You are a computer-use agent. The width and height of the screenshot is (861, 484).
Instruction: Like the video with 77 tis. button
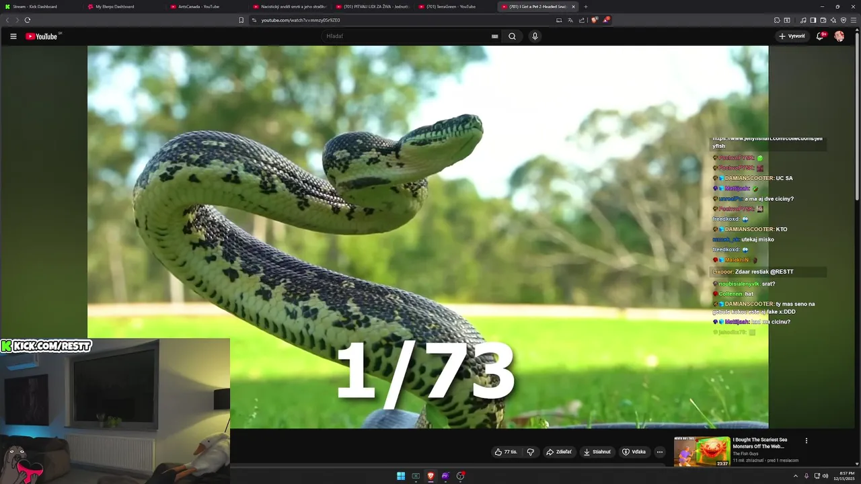[506, 452]
